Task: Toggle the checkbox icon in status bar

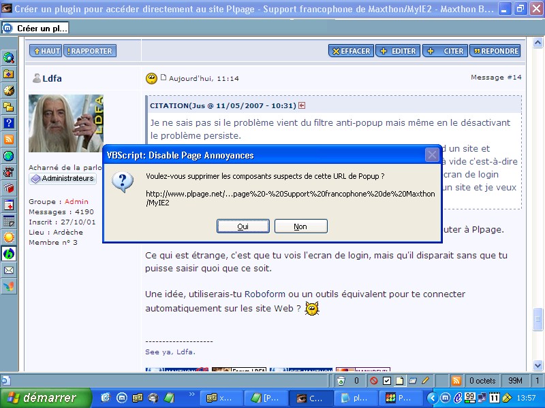Action: (x=386, y=381)
